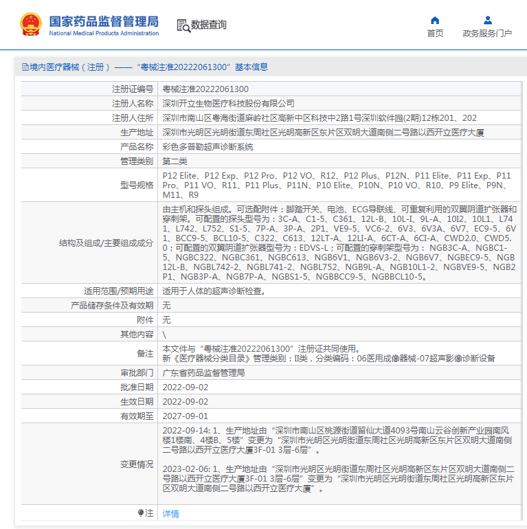Click the registrant name 深圳开立生物医疗科技股份有限公司
The image size is (527, 529).
click(228, 104)
